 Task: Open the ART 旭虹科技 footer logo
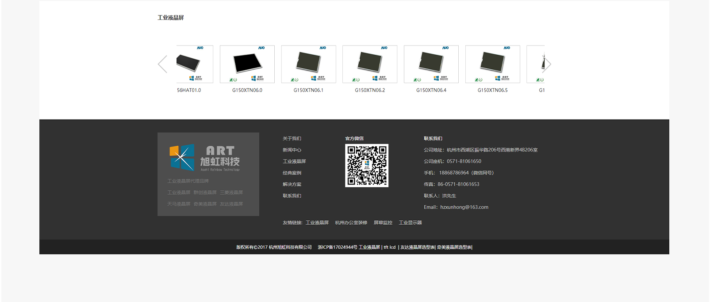[x=205, y=158]
